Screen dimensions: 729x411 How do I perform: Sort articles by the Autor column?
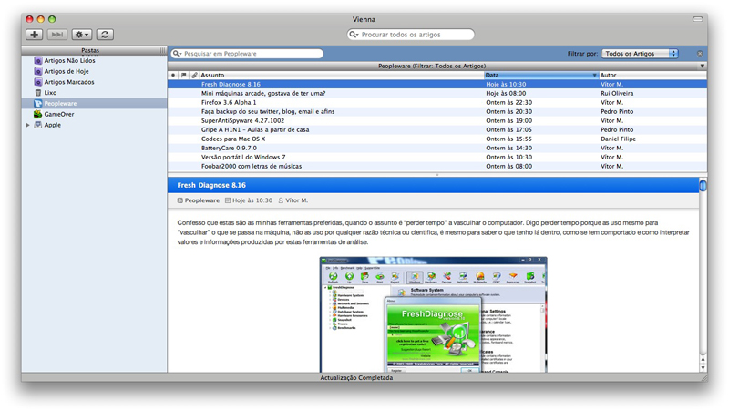pos(652,75)
